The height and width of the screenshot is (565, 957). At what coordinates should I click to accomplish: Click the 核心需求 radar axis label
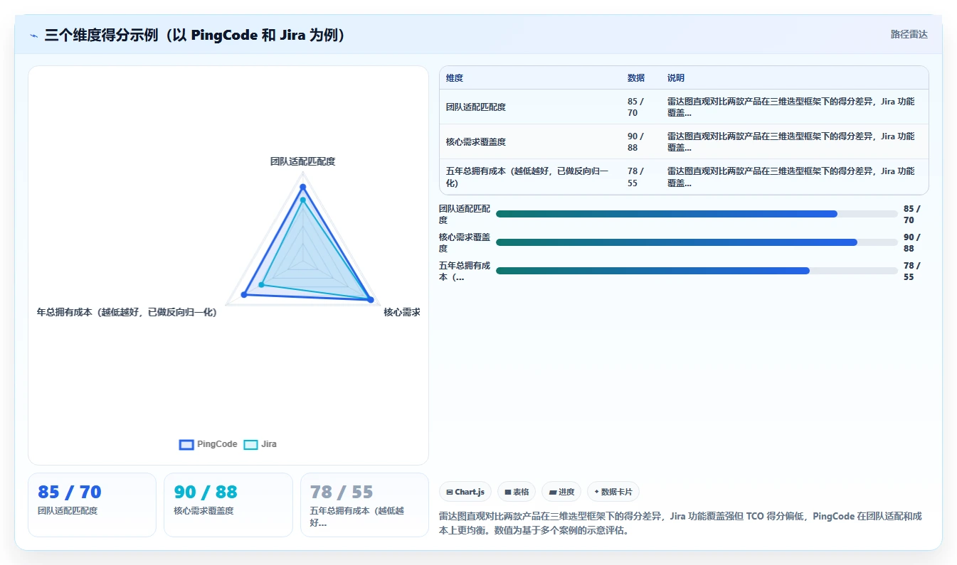click(x=402, y=312)
